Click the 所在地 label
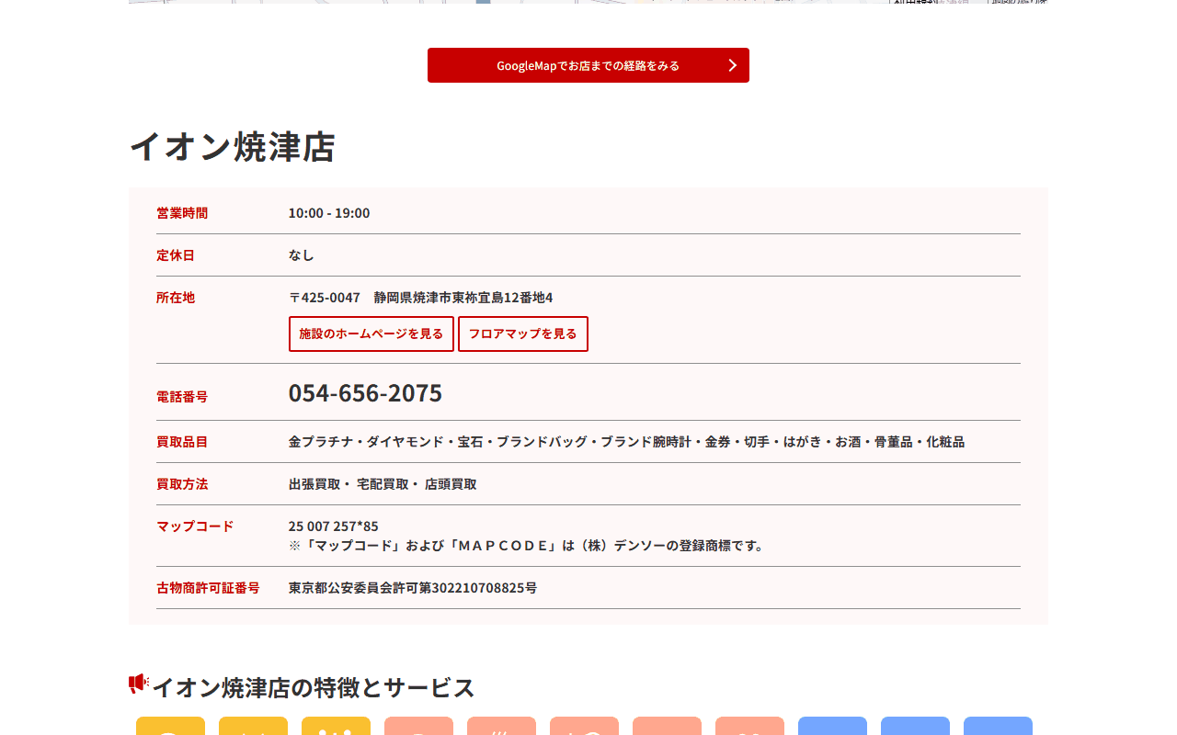Screen dimensions: 1177x735 click(176, 298)
